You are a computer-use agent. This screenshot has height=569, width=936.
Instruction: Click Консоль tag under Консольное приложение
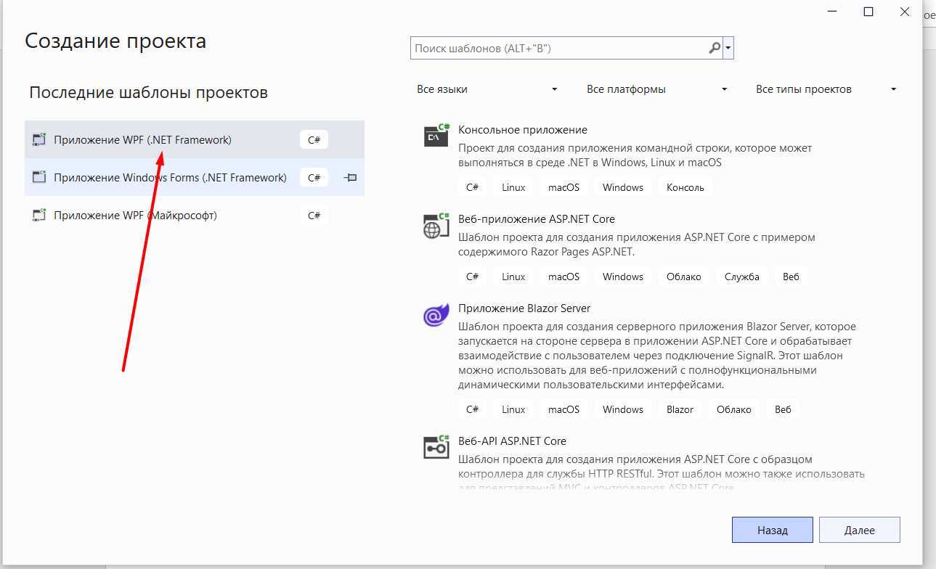pos(685,187)
